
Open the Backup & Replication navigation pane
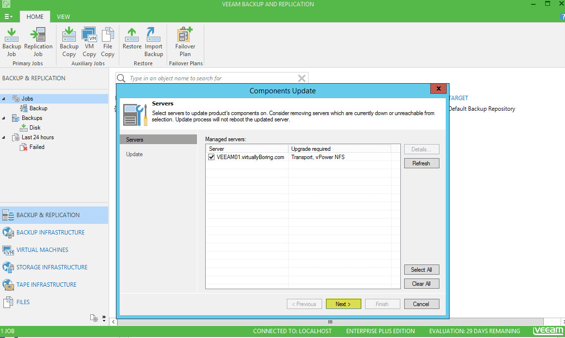[54, 215]
